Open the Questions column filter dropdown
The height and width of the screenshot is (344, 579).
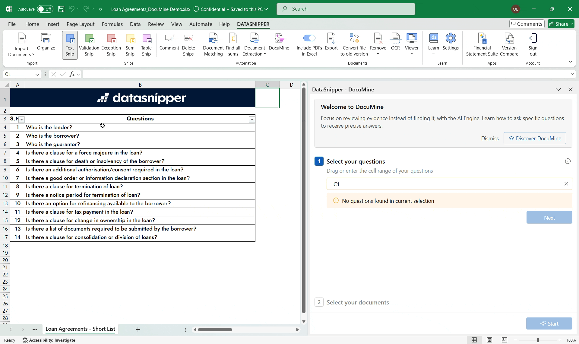click(252, 120)
